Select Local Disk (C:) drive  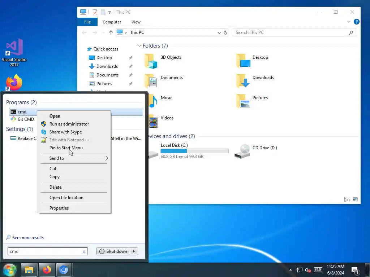point(189,151)
